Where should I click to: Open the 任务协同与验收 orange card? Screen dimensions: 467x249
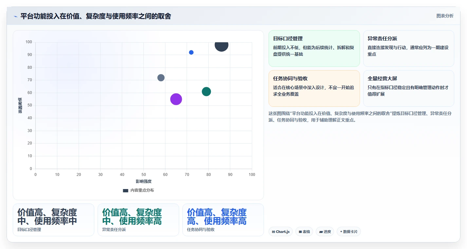pyautogui.click(x=314, y=88)
